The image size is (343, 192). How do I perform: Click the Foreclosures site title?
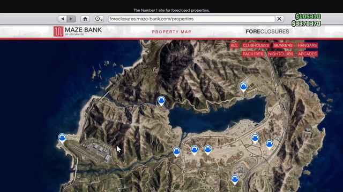267,31
